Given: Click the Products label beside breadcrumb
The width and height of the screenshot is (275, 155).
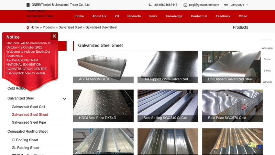Looking at the screenshot, I should [x=240, y=28].
